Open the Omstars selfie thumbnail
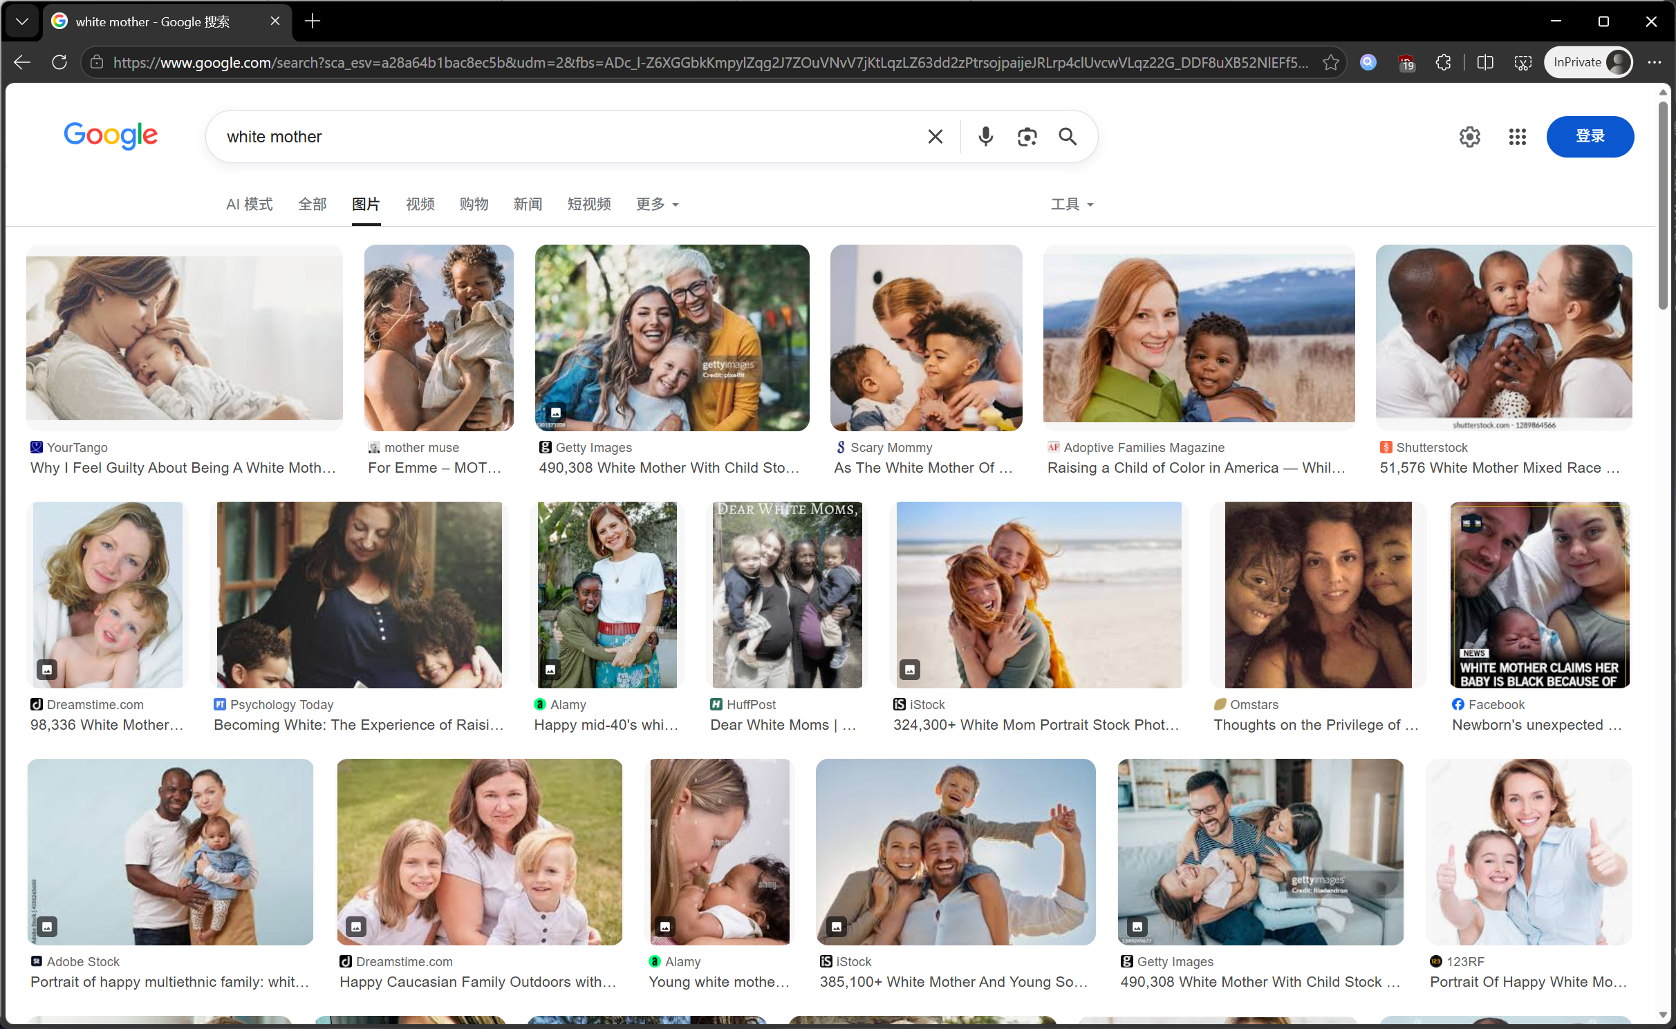Screen dimensions: 1676x1029 point(1318,594)
